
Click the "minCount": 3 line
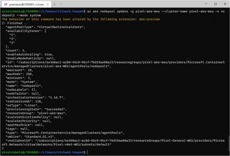pos(18,78)
